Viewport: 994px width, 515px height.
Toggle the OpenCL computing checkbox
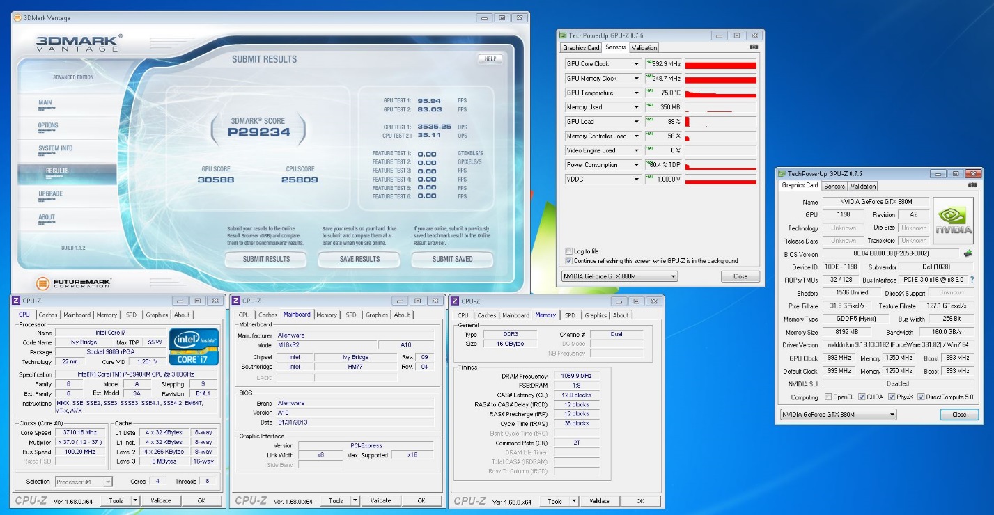click(x=828, y=397)
